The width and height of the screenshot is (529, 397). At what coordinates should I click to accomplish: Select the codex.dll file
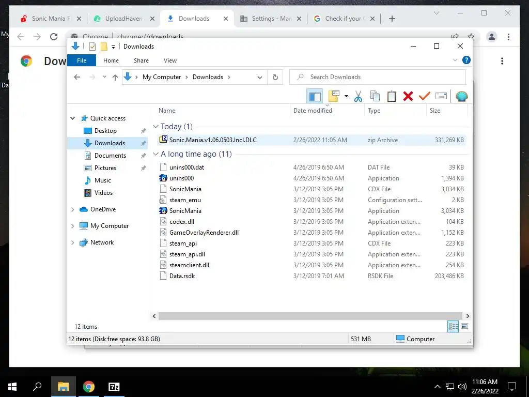tap(312, 221)
